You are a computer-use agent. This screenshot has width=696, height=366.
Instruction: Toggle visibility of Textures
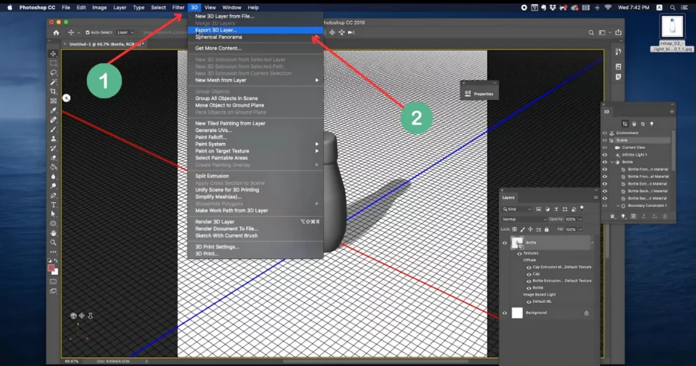pos(519,253)
